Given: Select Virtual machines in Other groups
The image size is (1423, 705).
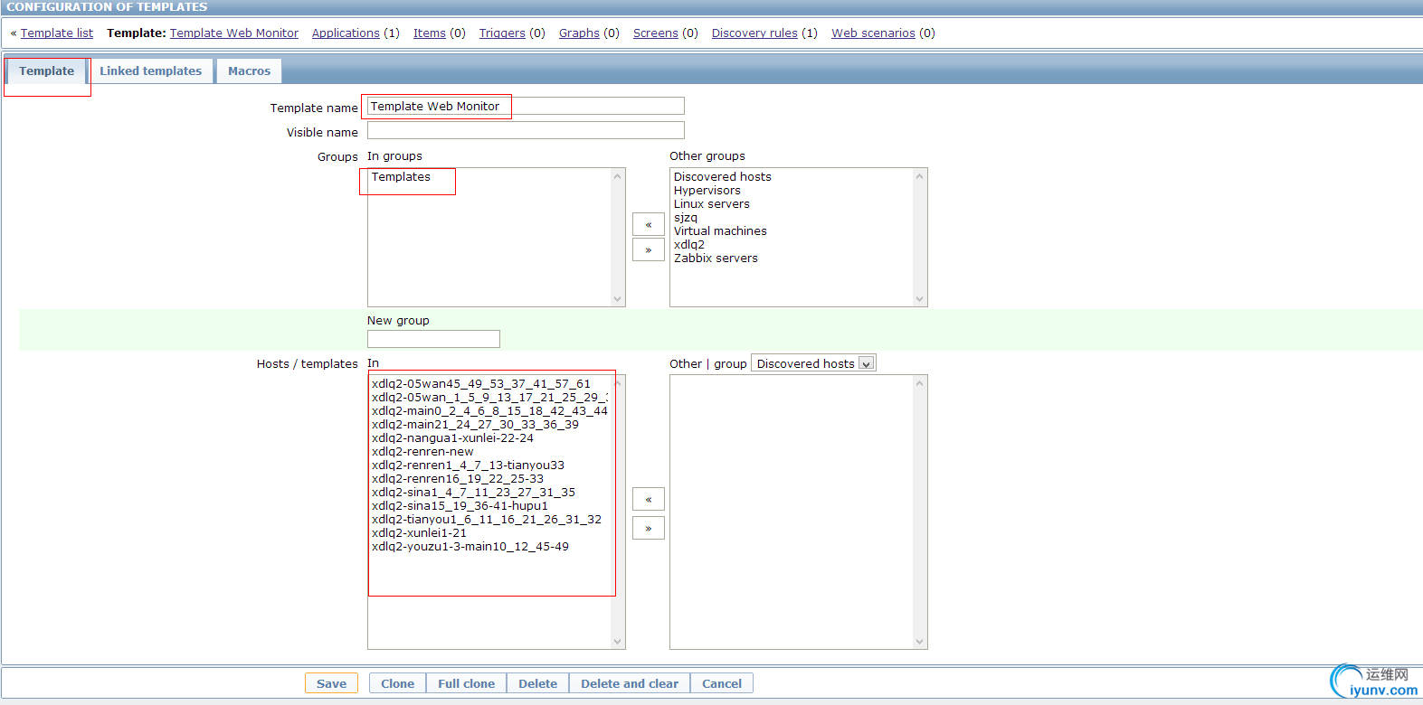Looking at the screenshot, I should (720, 231).
